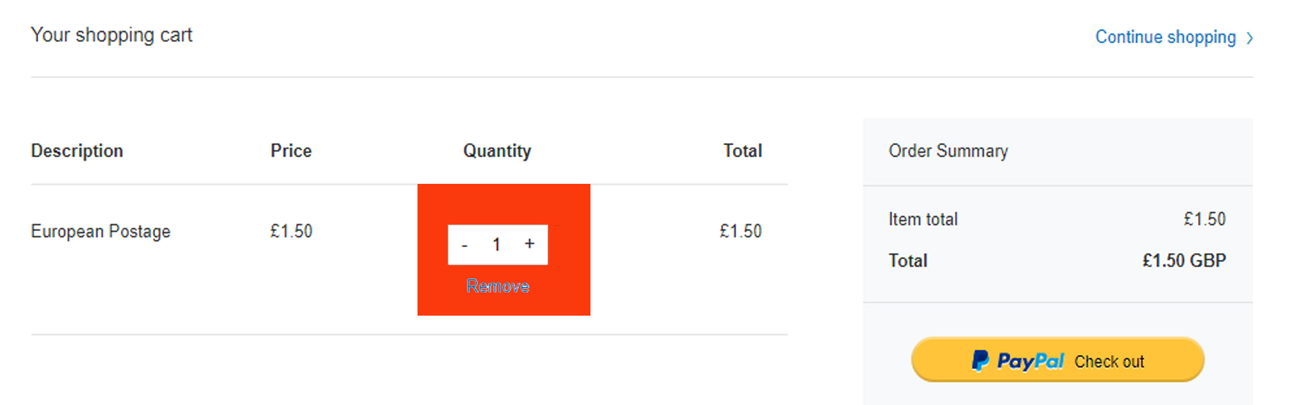
Task: Click the Order Summary heading
Action: [x=948, y=151]
